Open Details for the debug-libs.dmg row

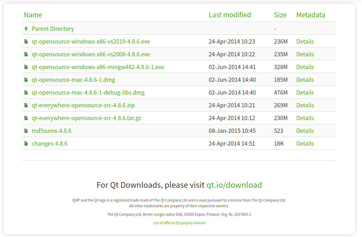point(305,92)
